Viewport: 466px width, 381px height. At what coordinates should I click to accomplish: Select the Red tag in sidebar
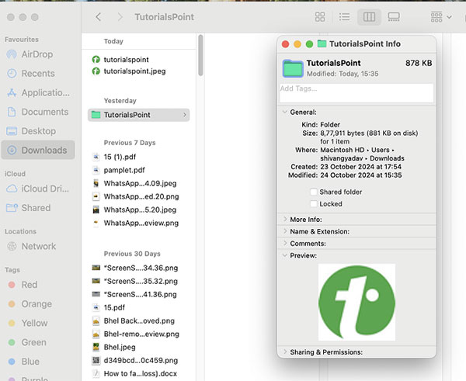tap(30, 285)
